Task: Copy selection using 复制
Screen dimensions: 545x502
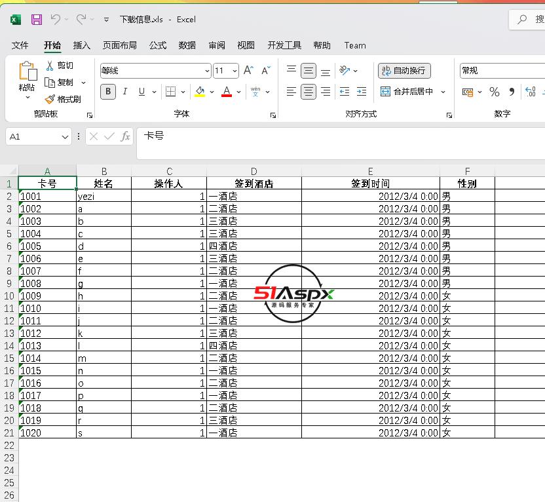Action: click(59, 83)
